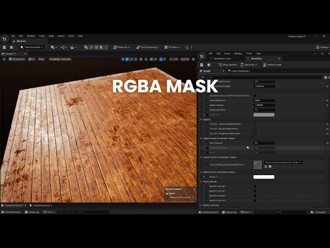This screenshot has height=248, width=330.
Task: Activate the scale transform tool in viewport
Action: tap(135, 59)
